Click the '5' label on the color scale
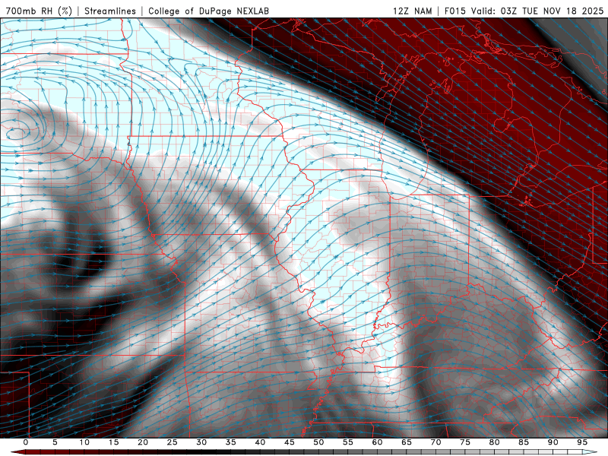The height and width of the screenshot is (456, 608). tap(55, 442)
